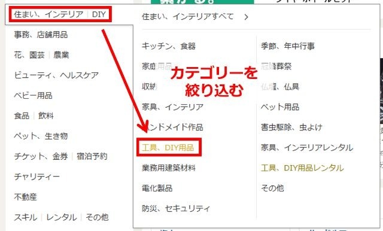Select DIY in the highlighted top category

[99, 14]
